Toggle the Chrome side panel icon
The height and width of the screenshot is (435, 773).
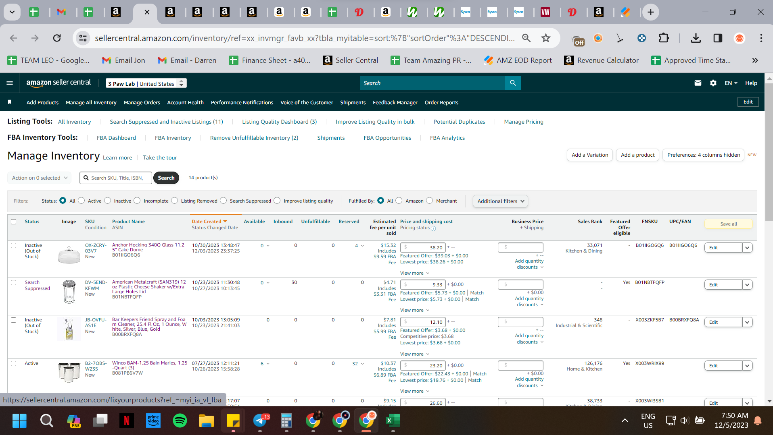pos(717,38)
